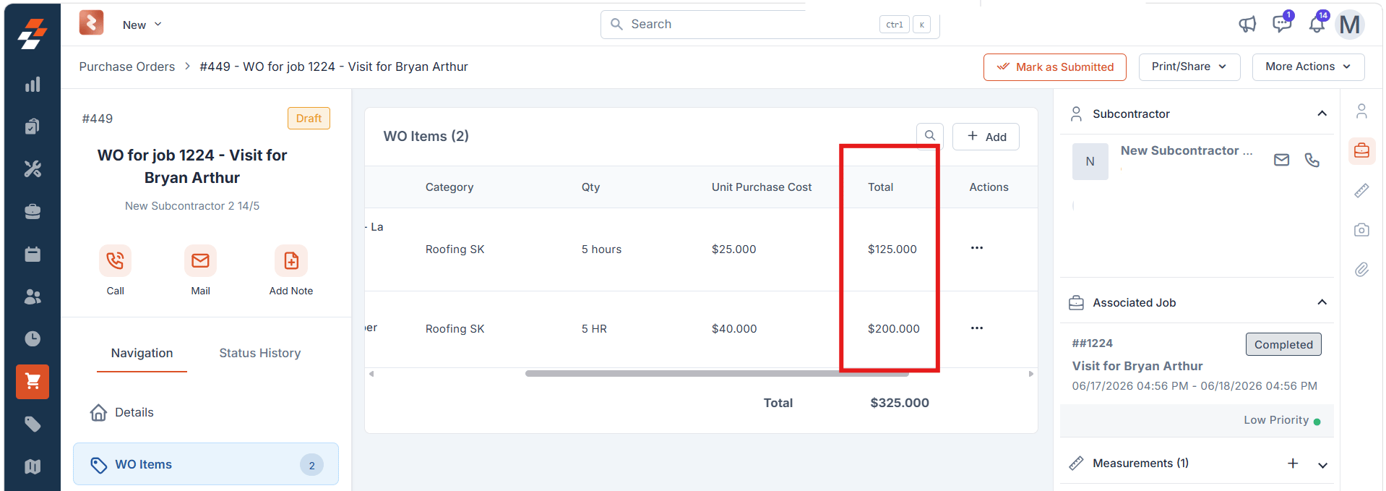The height and width of the screenshot is (491, 1386).
Task: Click the Mail icon under WO title
Action: coord(200,260)
